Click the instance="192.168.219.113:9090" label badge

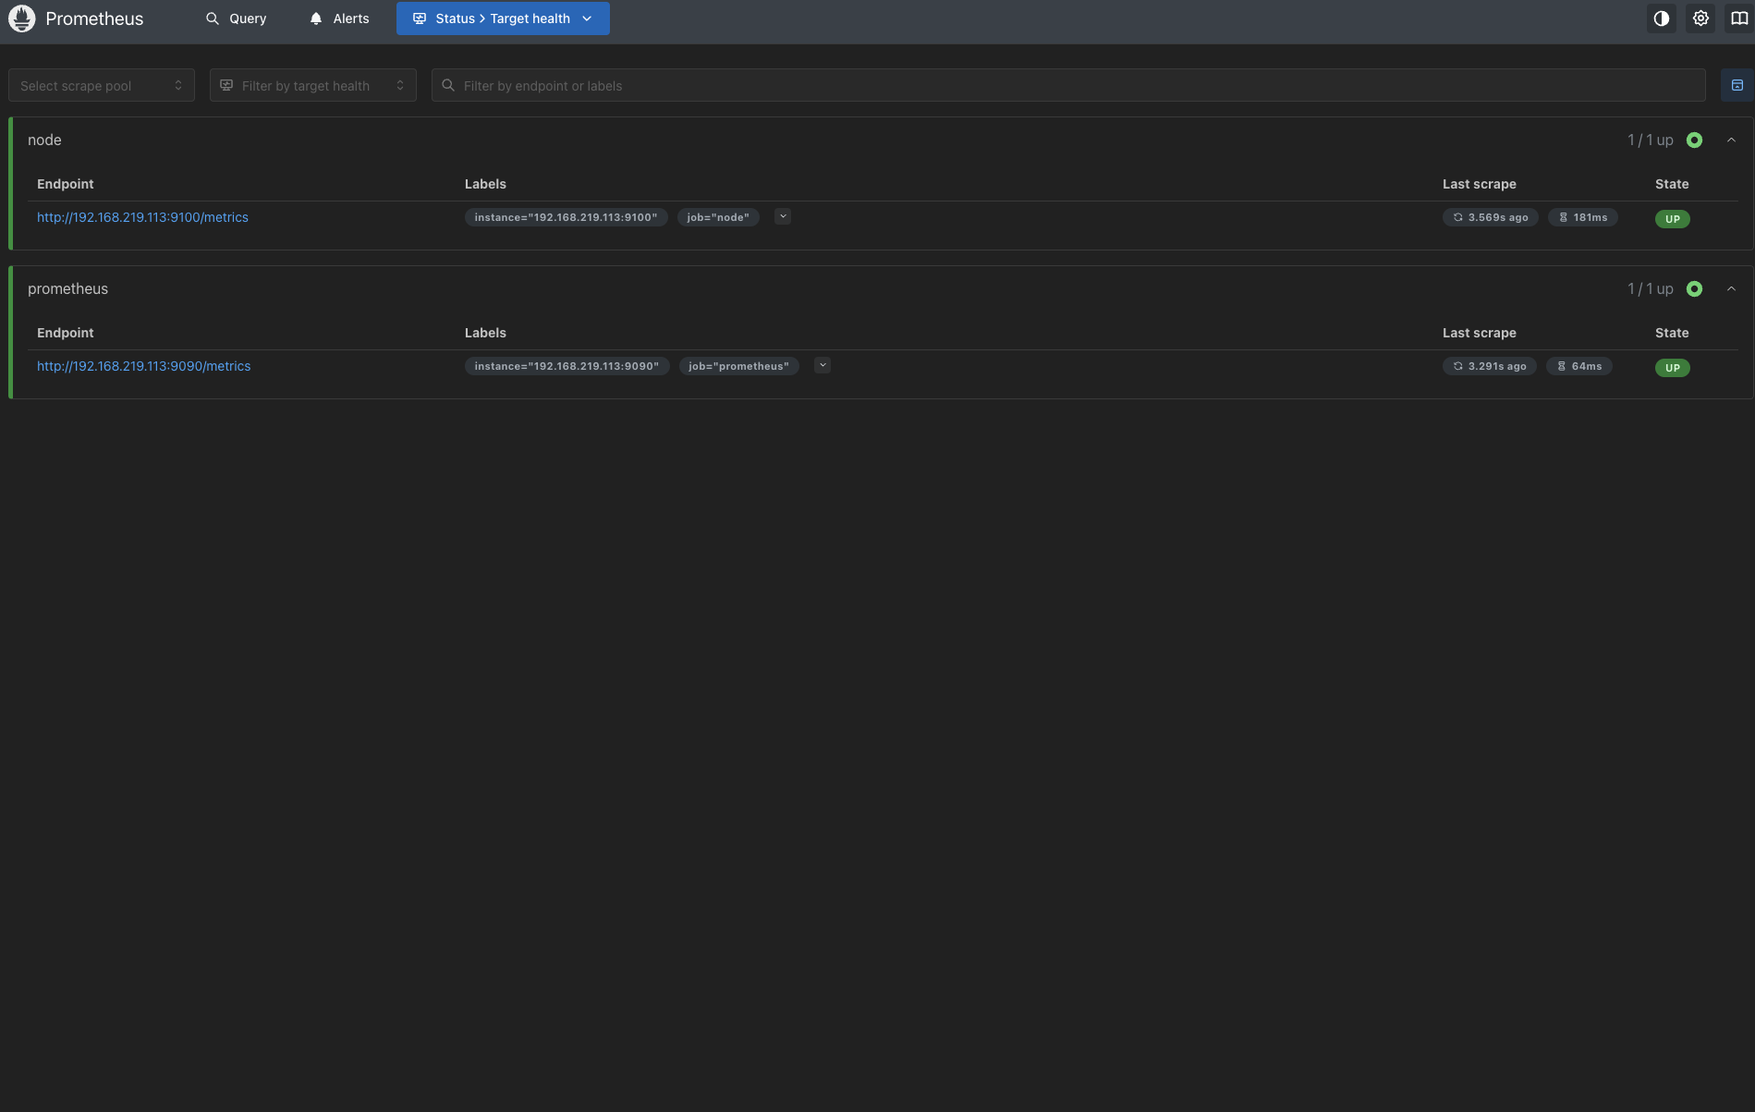coord(567,366)
